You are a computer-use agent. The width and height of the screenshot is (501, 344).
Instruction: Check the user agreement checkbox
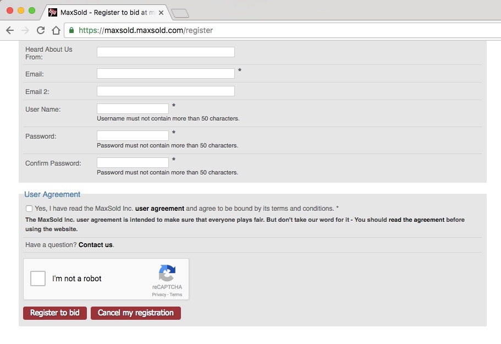(x=29, y=209)
